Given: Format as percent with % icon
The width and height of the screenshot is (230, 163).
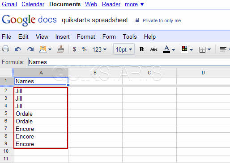Looking at the screenshot, I should point(84,49).
